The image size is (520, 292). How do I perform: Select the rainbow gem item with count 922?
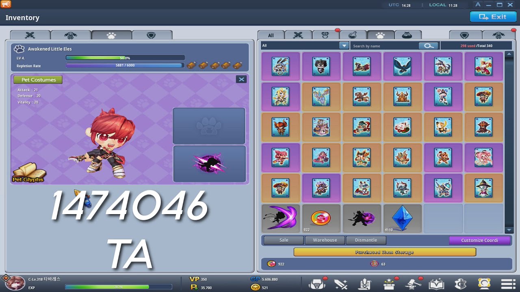(321, 218)
